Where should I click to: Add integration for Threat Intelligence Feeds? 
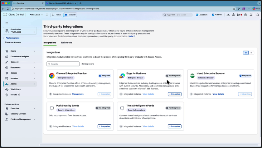(175, 126)
